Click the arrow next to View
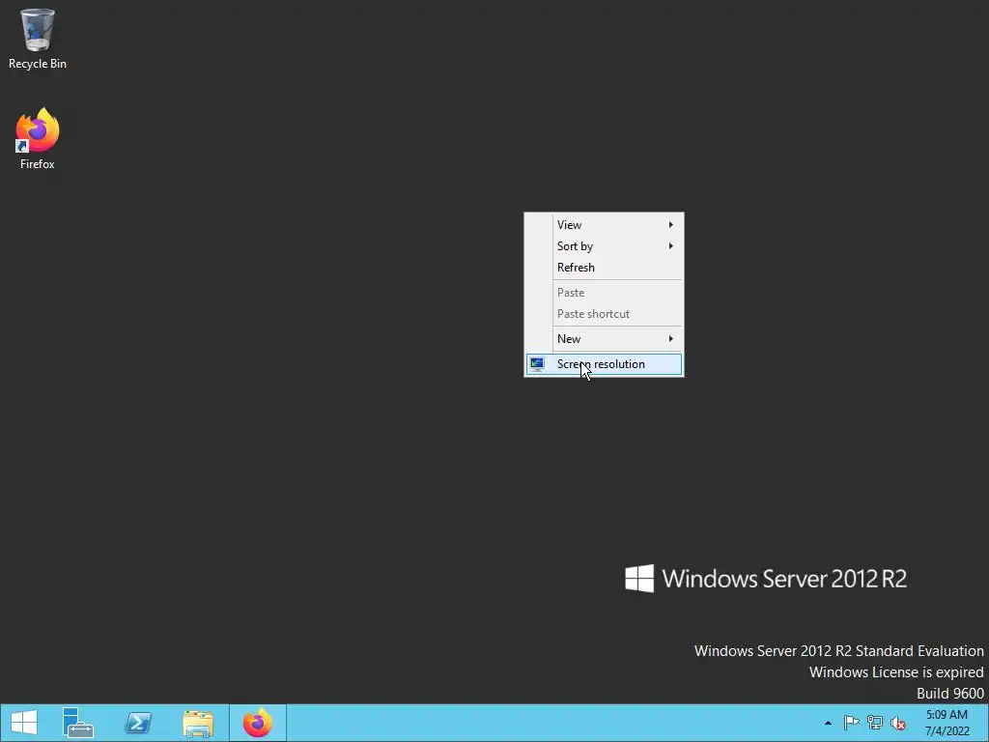This screenshot has height=742, width=989. tap(671, 224)
